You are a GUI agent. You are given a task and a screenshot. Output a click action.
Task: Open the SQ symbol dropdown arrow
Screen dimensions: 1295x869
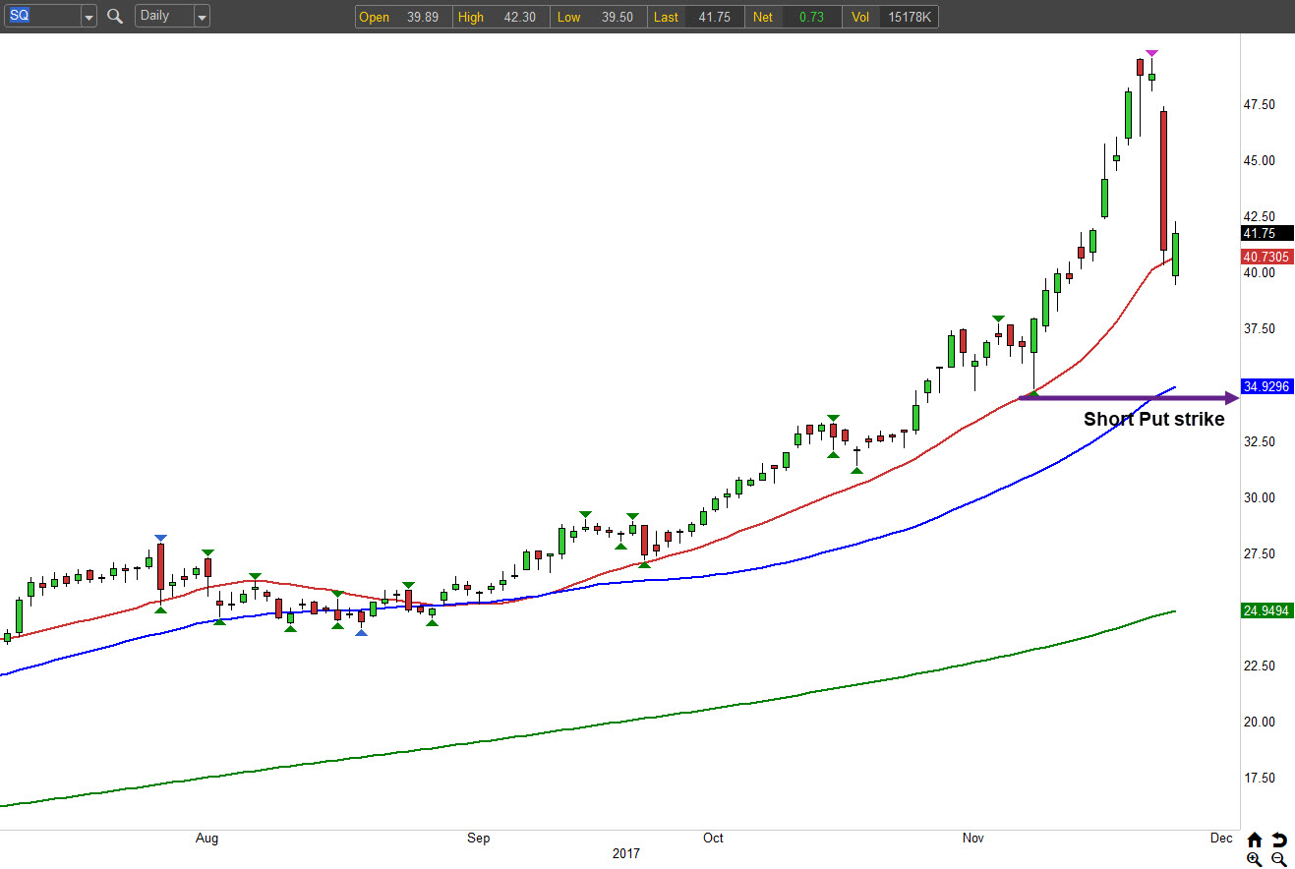pyautogui.click(x=88, y=17)
